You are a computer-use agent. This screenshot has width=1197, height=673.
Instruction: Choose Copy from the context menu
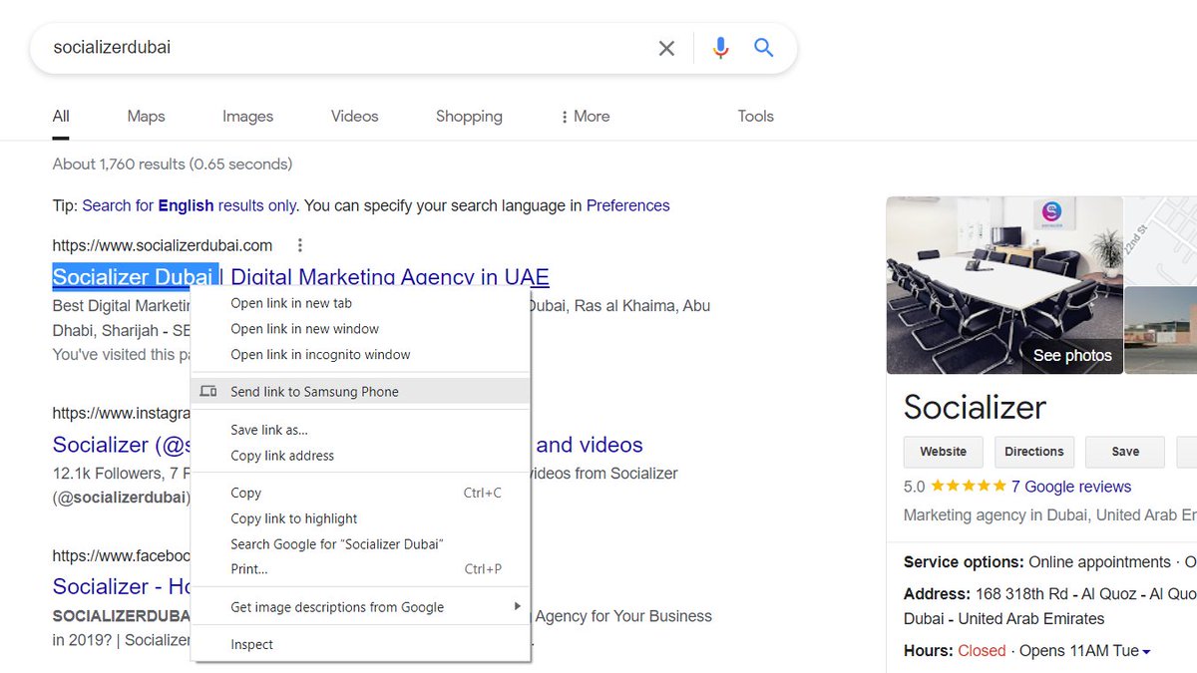pyautogui.click(x=360, y=493)
